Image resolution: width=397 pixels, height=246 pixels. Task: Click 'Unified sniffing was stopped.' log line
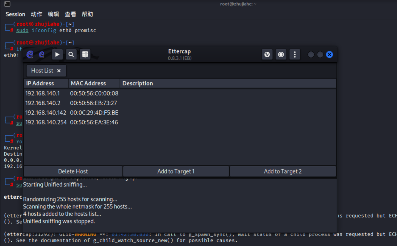click(59, 221)
